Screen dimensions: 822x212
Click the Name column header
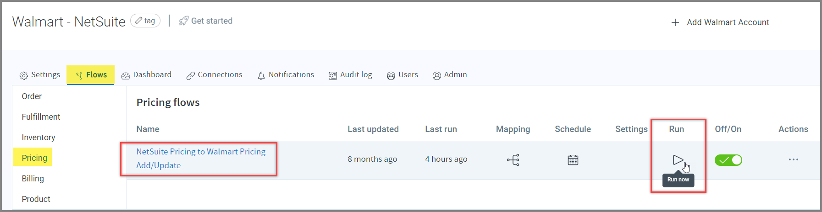pyautogui.click(x=148, y=129)
